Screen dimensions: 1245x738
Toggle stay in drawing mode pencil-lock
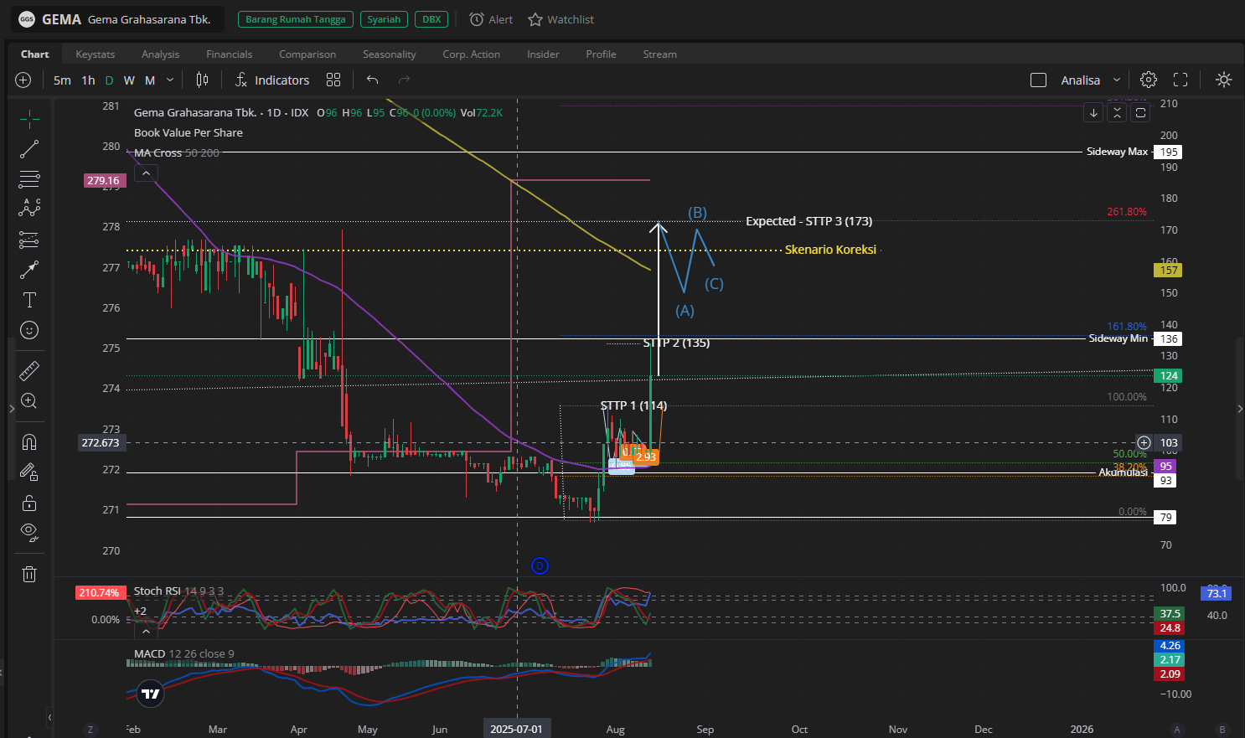(29, 472)
